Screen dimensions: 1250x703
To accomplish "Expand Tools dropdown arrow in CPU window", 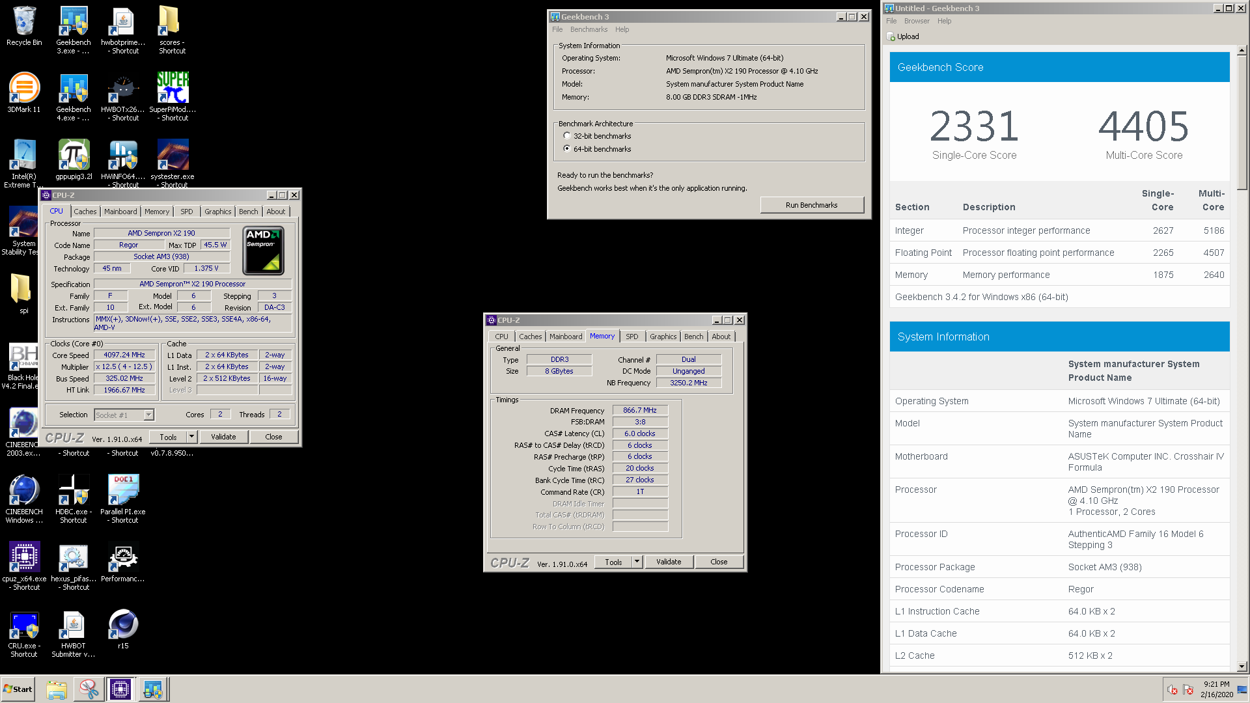I will (191, 437).
